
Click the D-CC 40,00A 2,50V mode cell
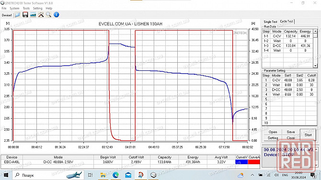pyautogui.click(x=58, y=162)
